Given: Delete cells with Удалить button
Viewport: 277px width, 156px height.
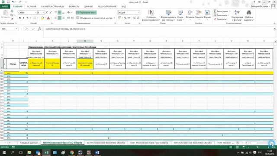Looking at the screenshot, I should coord(199,15).
